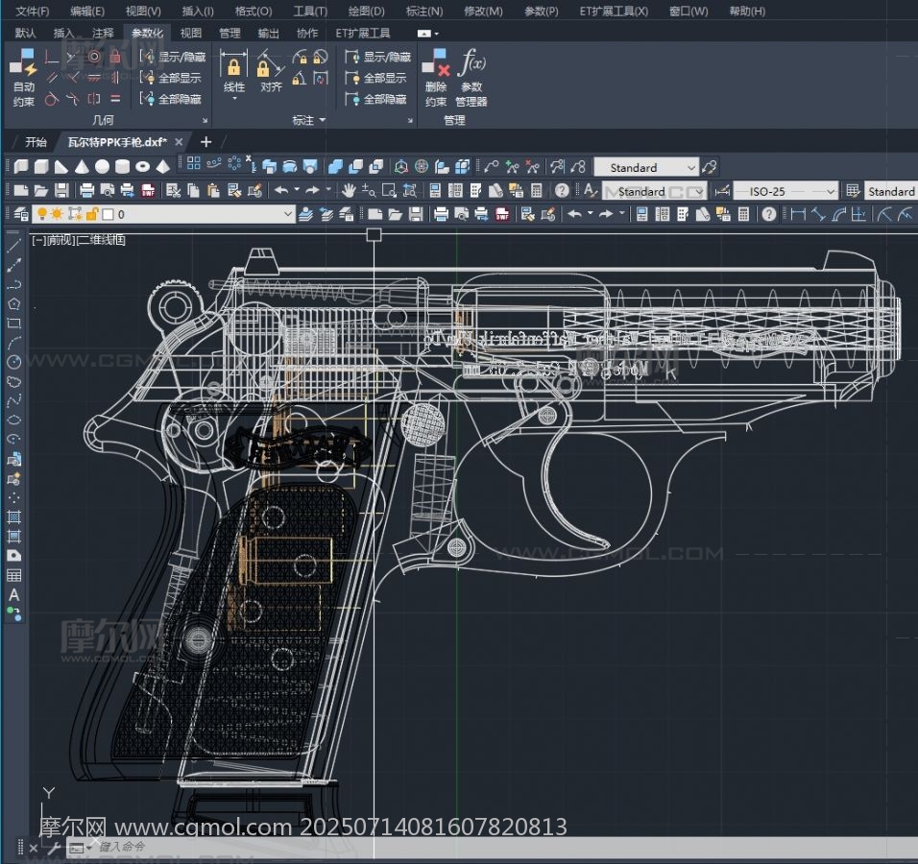Open the undo history dropdown arrow in the second toolbar row
Viewport: 918px width, 864px height.
point(297,190)
